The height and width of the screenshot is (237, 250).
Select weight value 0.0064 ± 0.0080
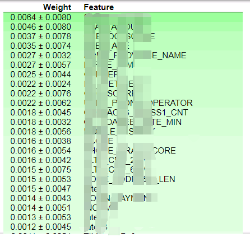pos(41,17)
